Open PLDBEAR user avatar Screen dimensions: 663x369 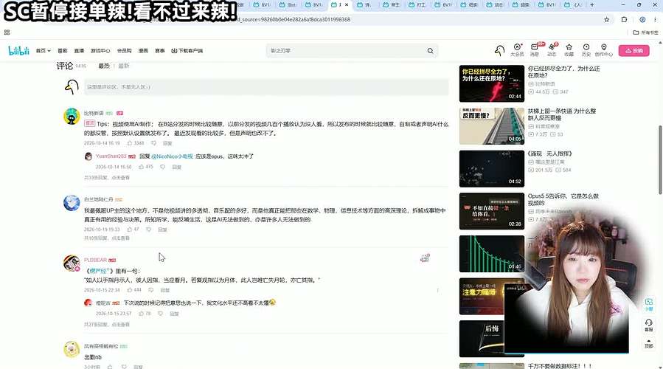tap(72, 263)
